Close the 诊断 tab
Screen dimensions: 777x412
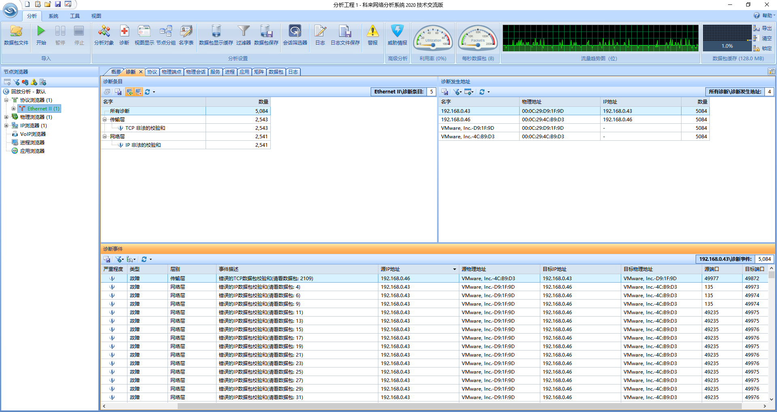point(141,72)
